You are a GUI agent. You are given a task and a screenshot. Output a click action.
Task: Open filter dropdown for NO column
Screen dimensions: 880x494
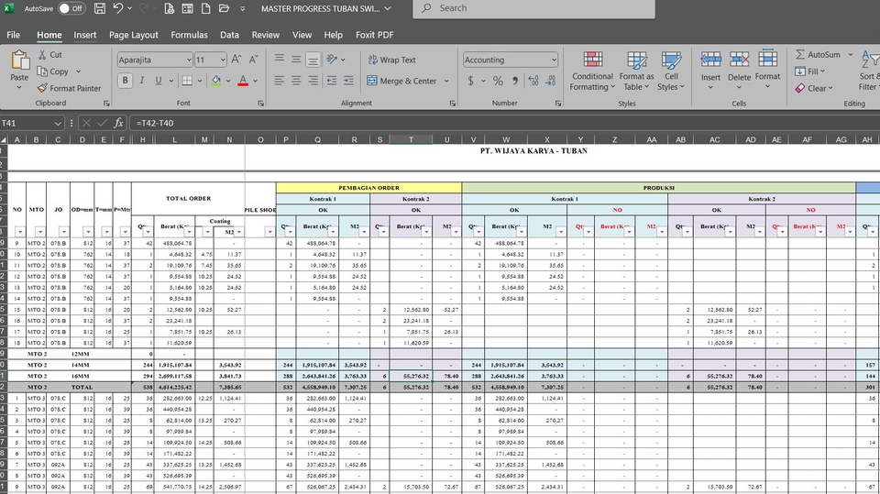coord(20,231)
